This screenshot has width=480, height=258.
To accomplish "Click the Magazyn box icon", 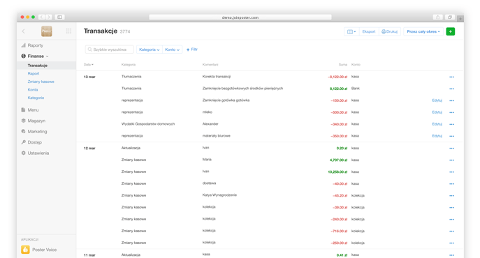I will pyautogui.click(x=23, y=121).
